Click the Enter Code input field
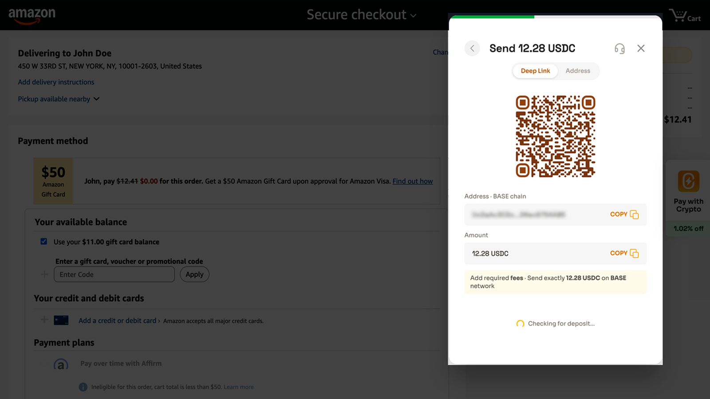710x399 pixels. pos(114,274)
